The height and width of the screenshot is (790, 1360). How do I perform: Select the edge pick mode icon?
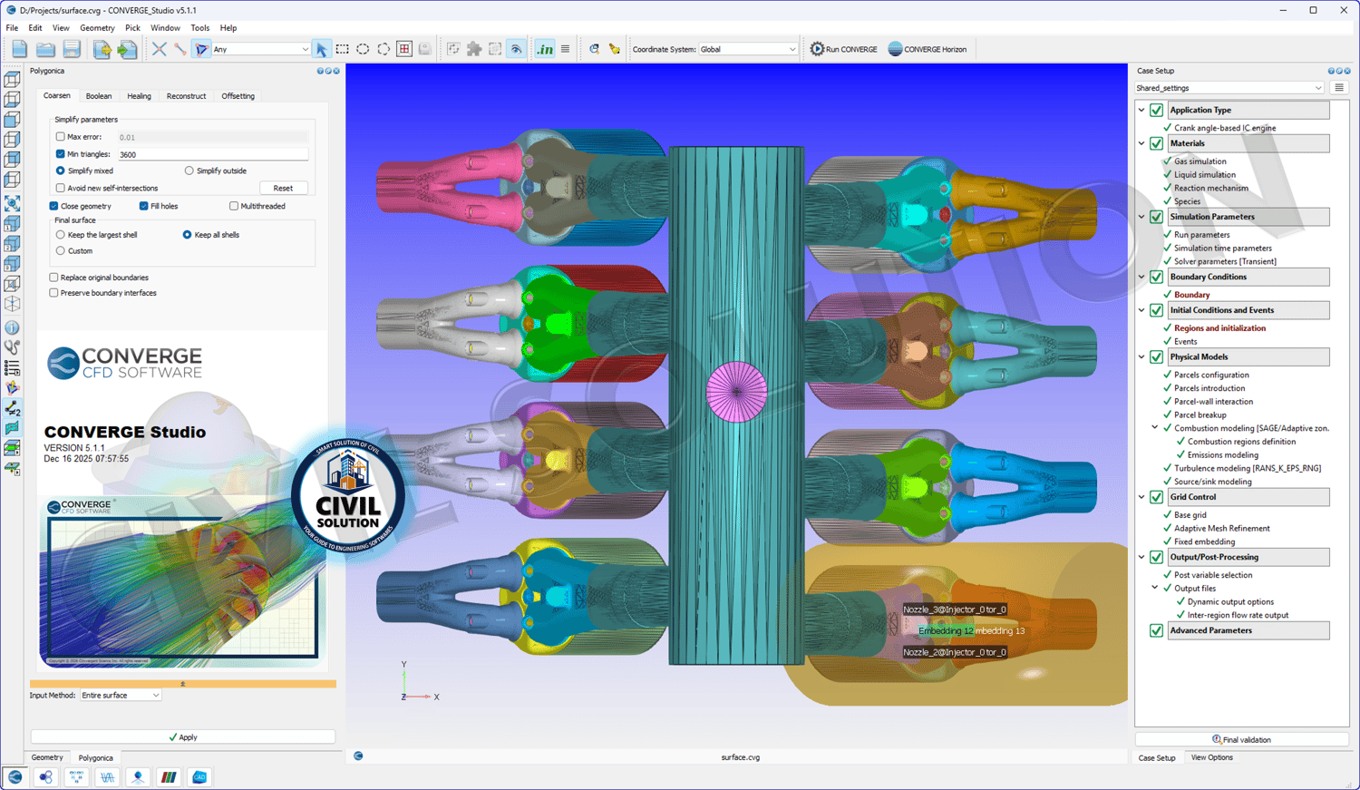pos(180,49)
